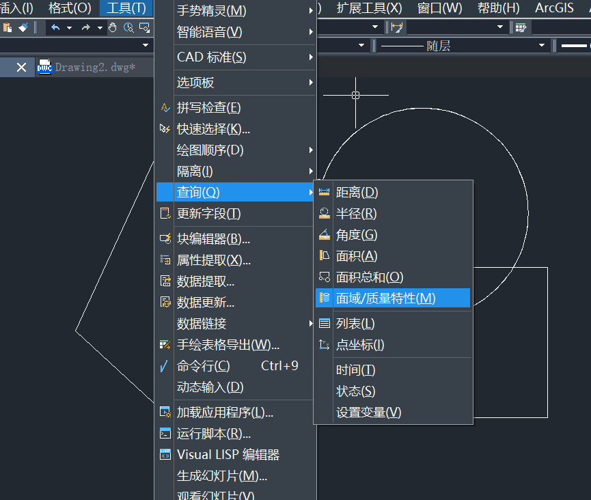Click the load application icon
591x500 pixels.
pos(165,412)
